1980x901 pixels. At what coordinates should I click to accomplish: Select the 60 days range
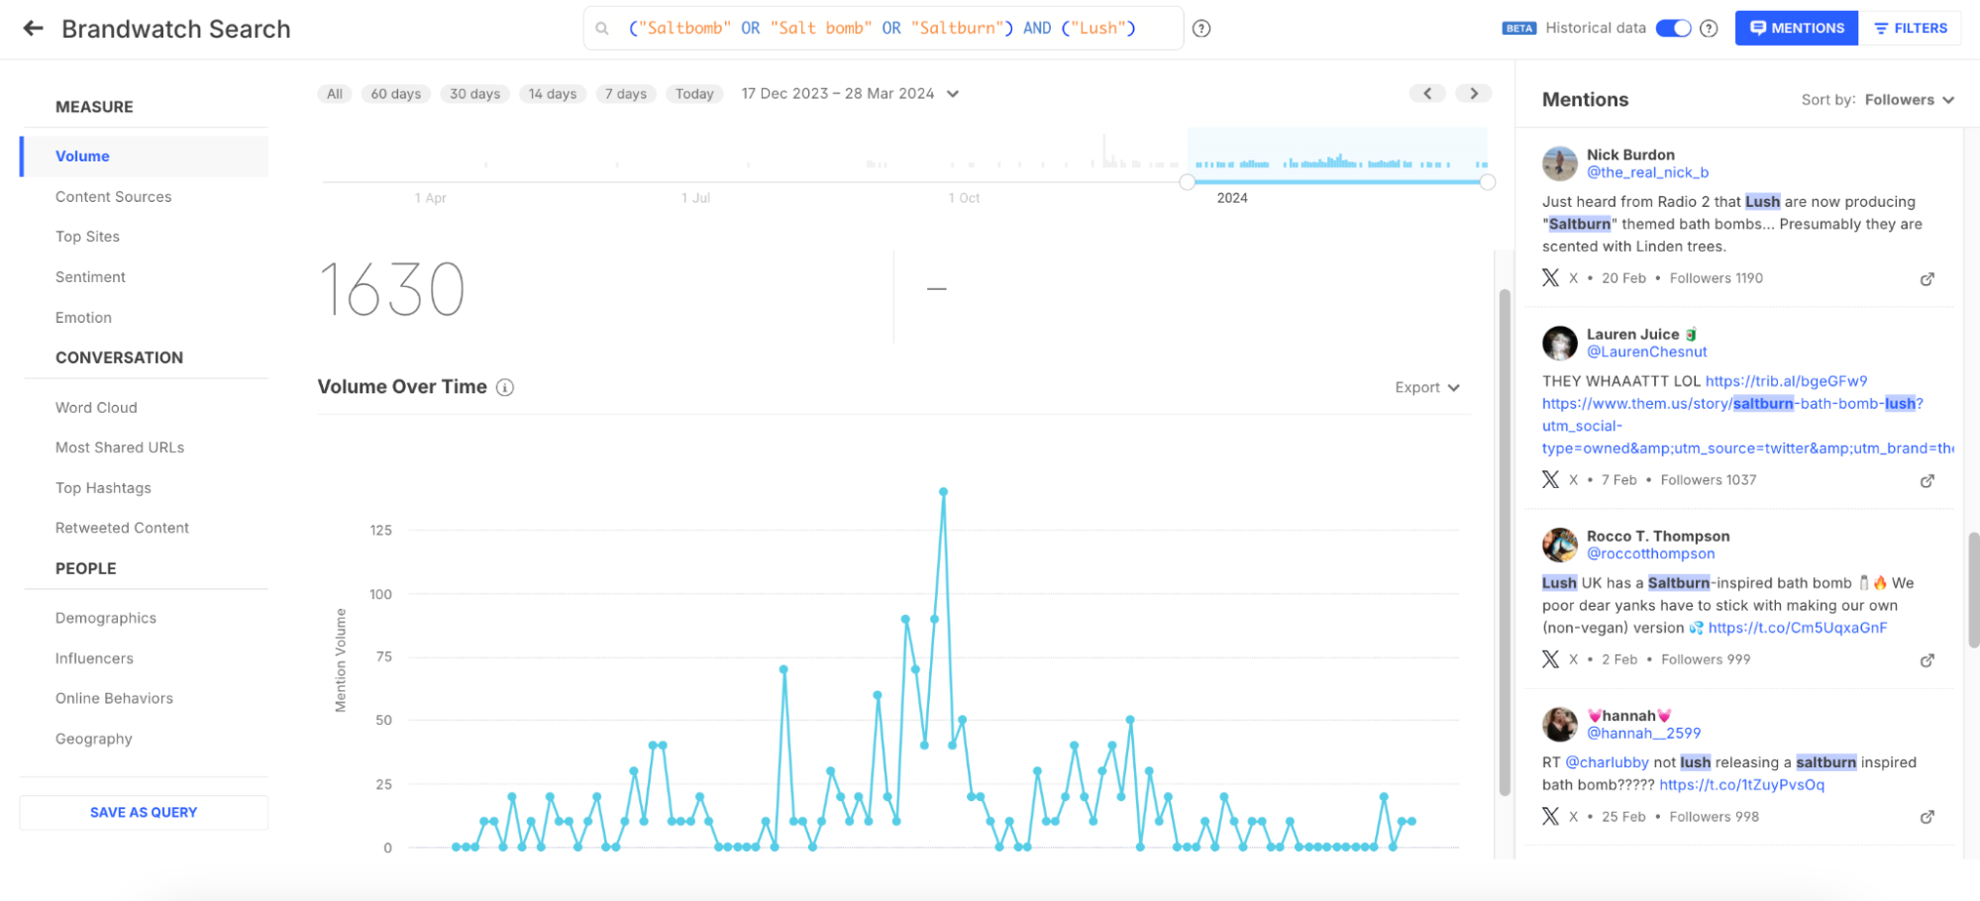396,94
